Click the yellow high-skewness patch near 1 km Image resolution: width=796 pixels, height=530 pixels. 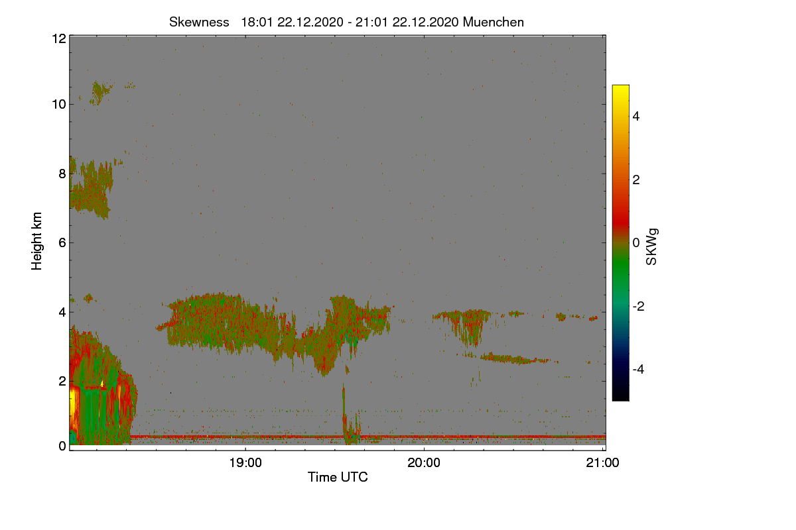(x=73, y=411)
